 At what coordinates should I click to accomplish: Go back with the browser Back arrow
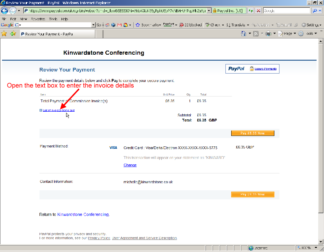pyautogui.click(x=4, y=10)
